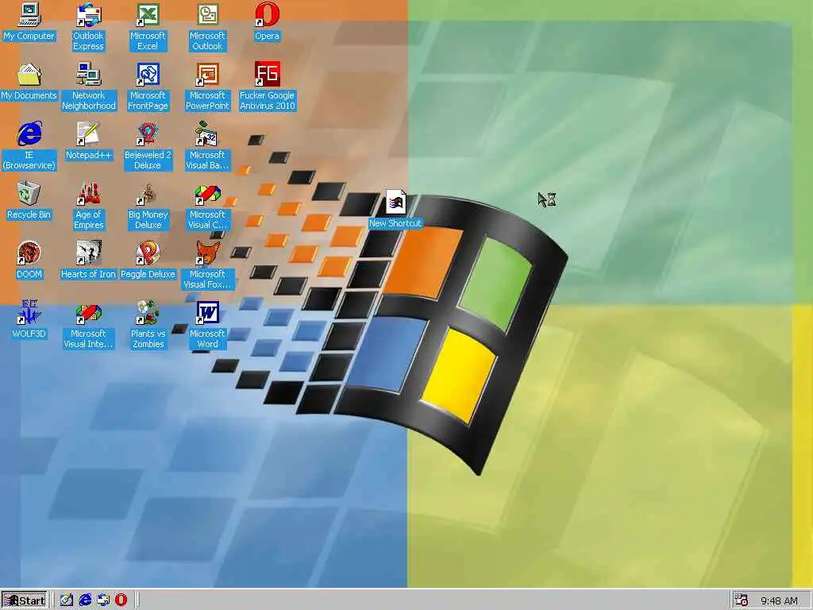
Task: Click Show Desktop in Quick Launch
Action: tap(67, 600)
